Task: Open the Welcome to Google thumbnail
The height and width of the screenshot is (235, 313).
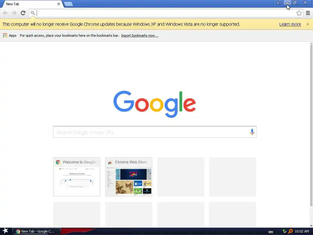Action: click(77, 177)
